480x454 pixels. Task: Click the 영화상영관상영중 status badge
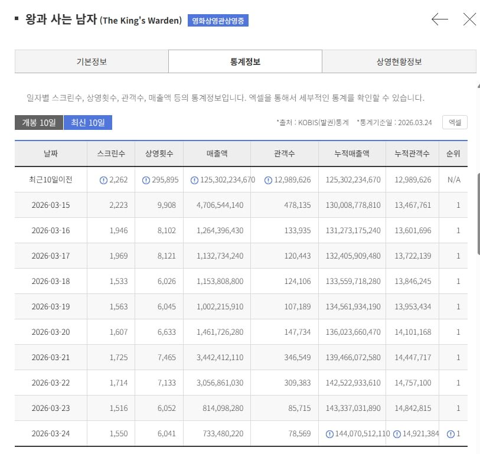[x=218, y=21]
